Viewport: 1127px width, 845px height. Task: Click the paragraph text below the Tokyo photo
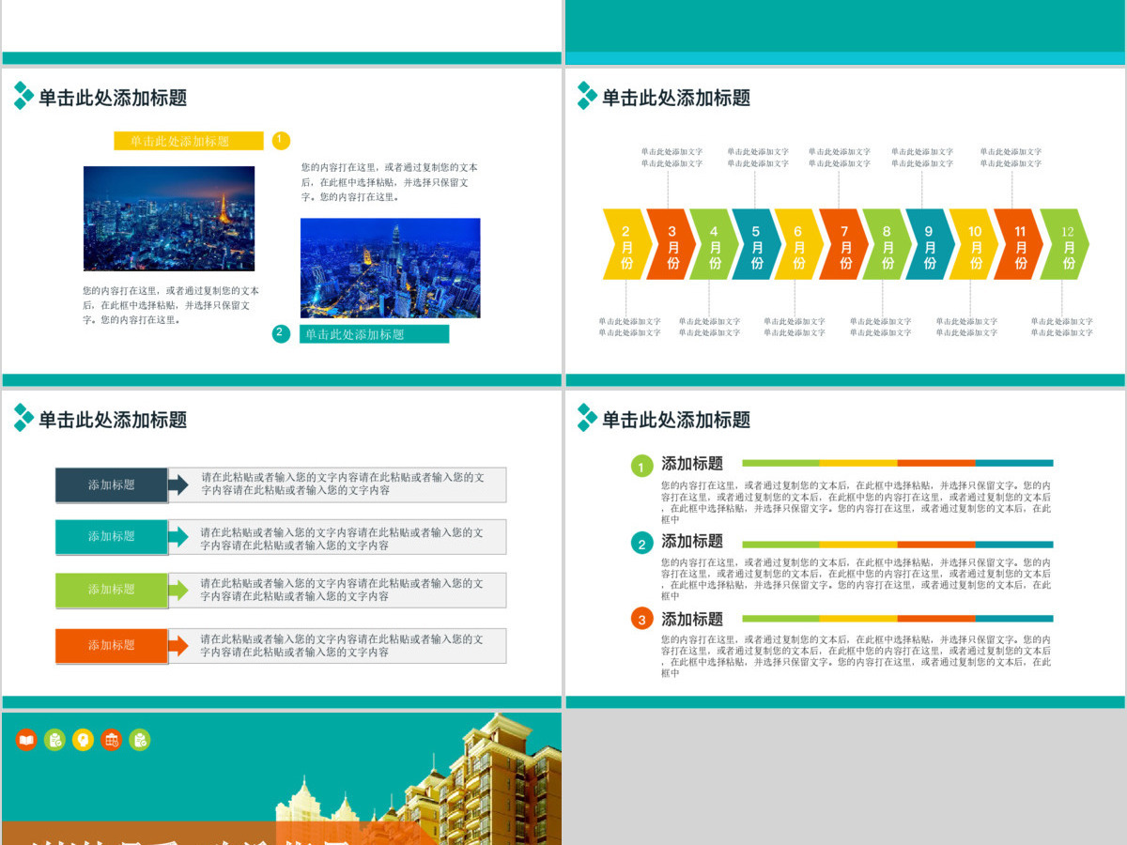(171, 305)
